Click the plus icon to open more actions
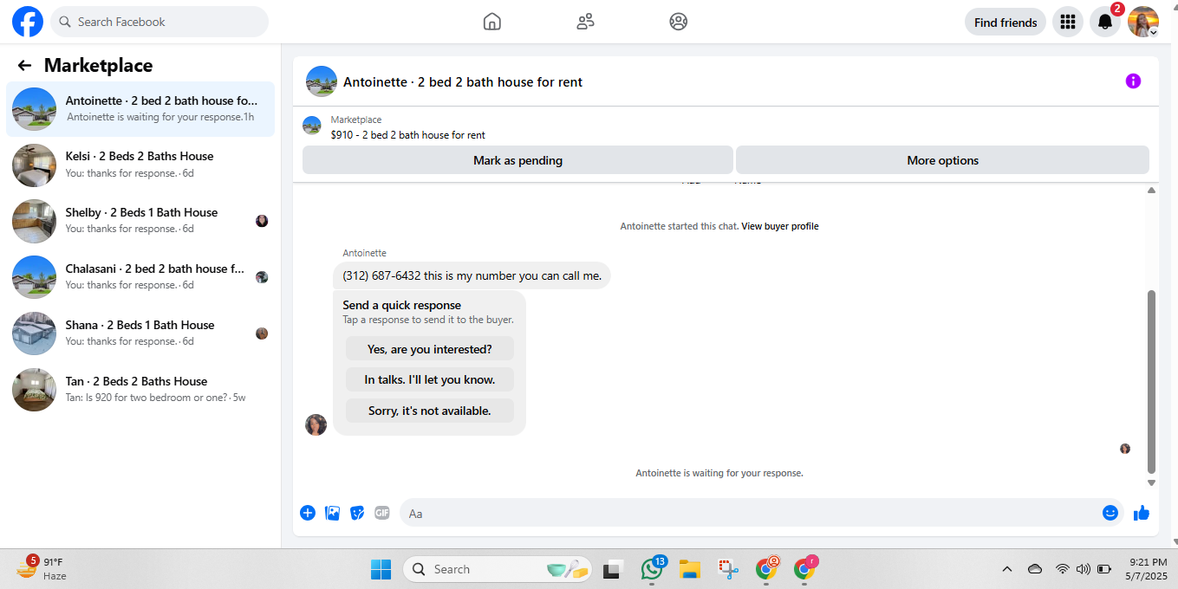Viewport: 1178px width, 589px height. [x=308, y=513]
